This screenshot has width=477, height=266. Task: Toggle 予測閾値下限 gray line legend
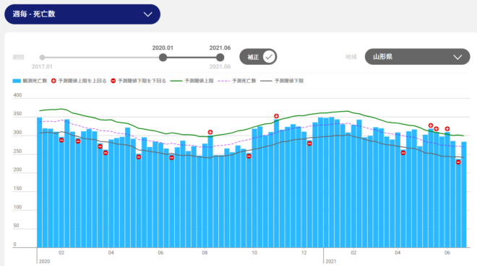pos(282,81)
